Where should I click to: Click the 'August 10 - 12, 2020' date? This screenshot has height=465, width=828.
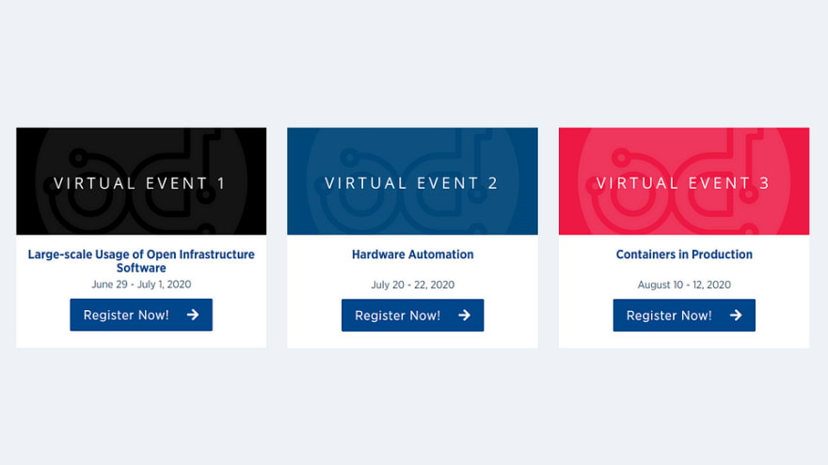(684, 285)
